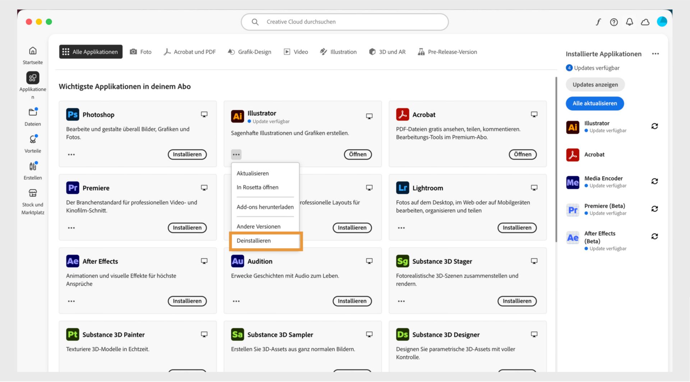Click desktop platform icon on Photoshop card
690x382 pixels.
[x=204, y=114]
